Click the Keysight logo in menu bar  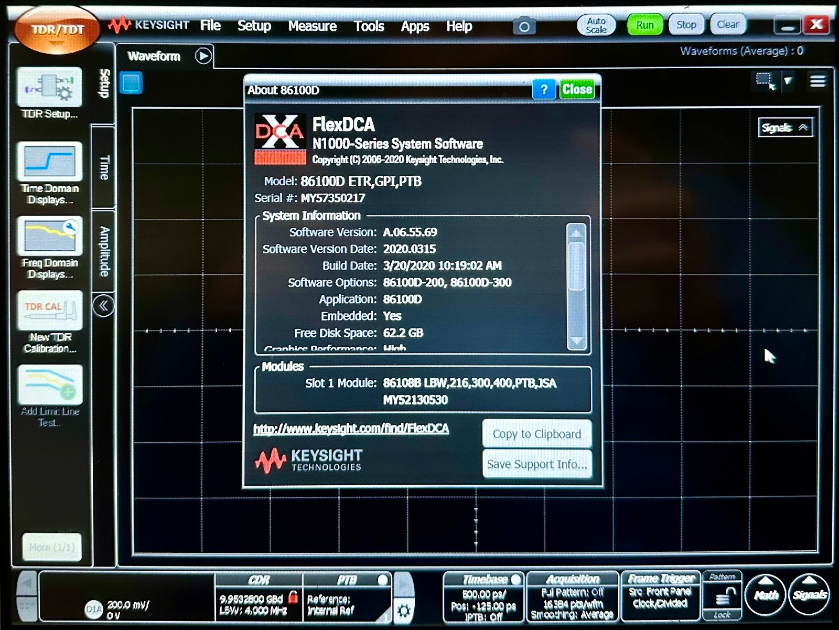[149, 25]
